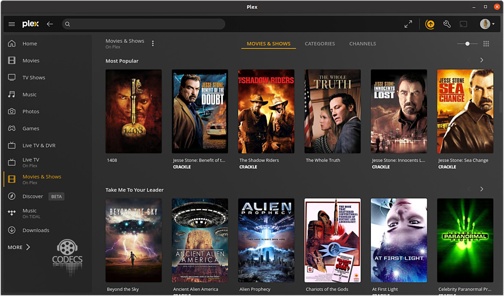The width and height of the screenshot is (504, 296).
Task: Click the TIDAL Music icon in sidebar
Action: point(12,213)
